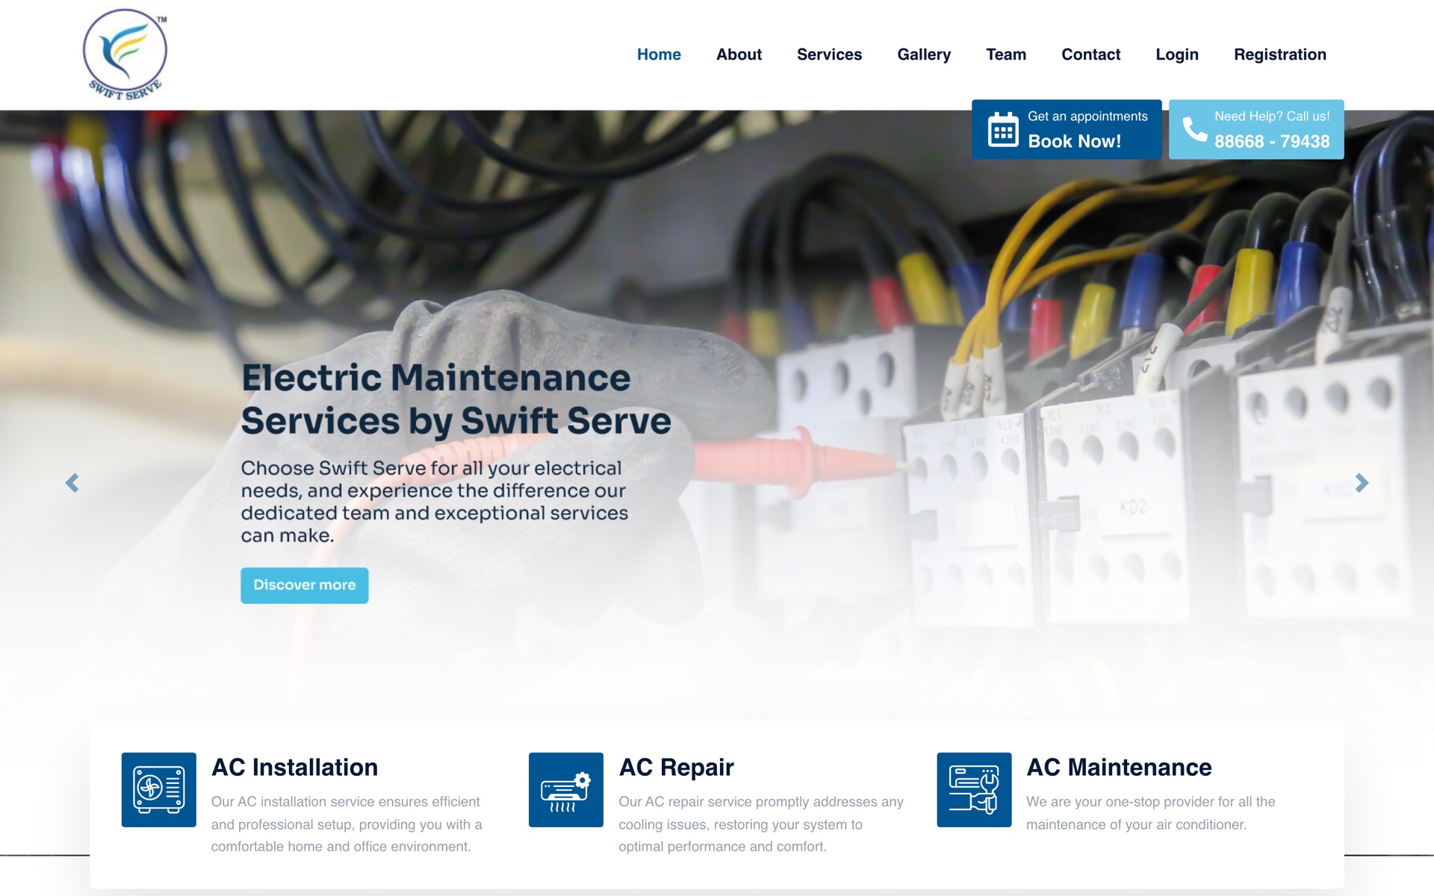Open the AC Maintenance heading
This screenshot has width=1434, height=896.
click(1119, 768)
